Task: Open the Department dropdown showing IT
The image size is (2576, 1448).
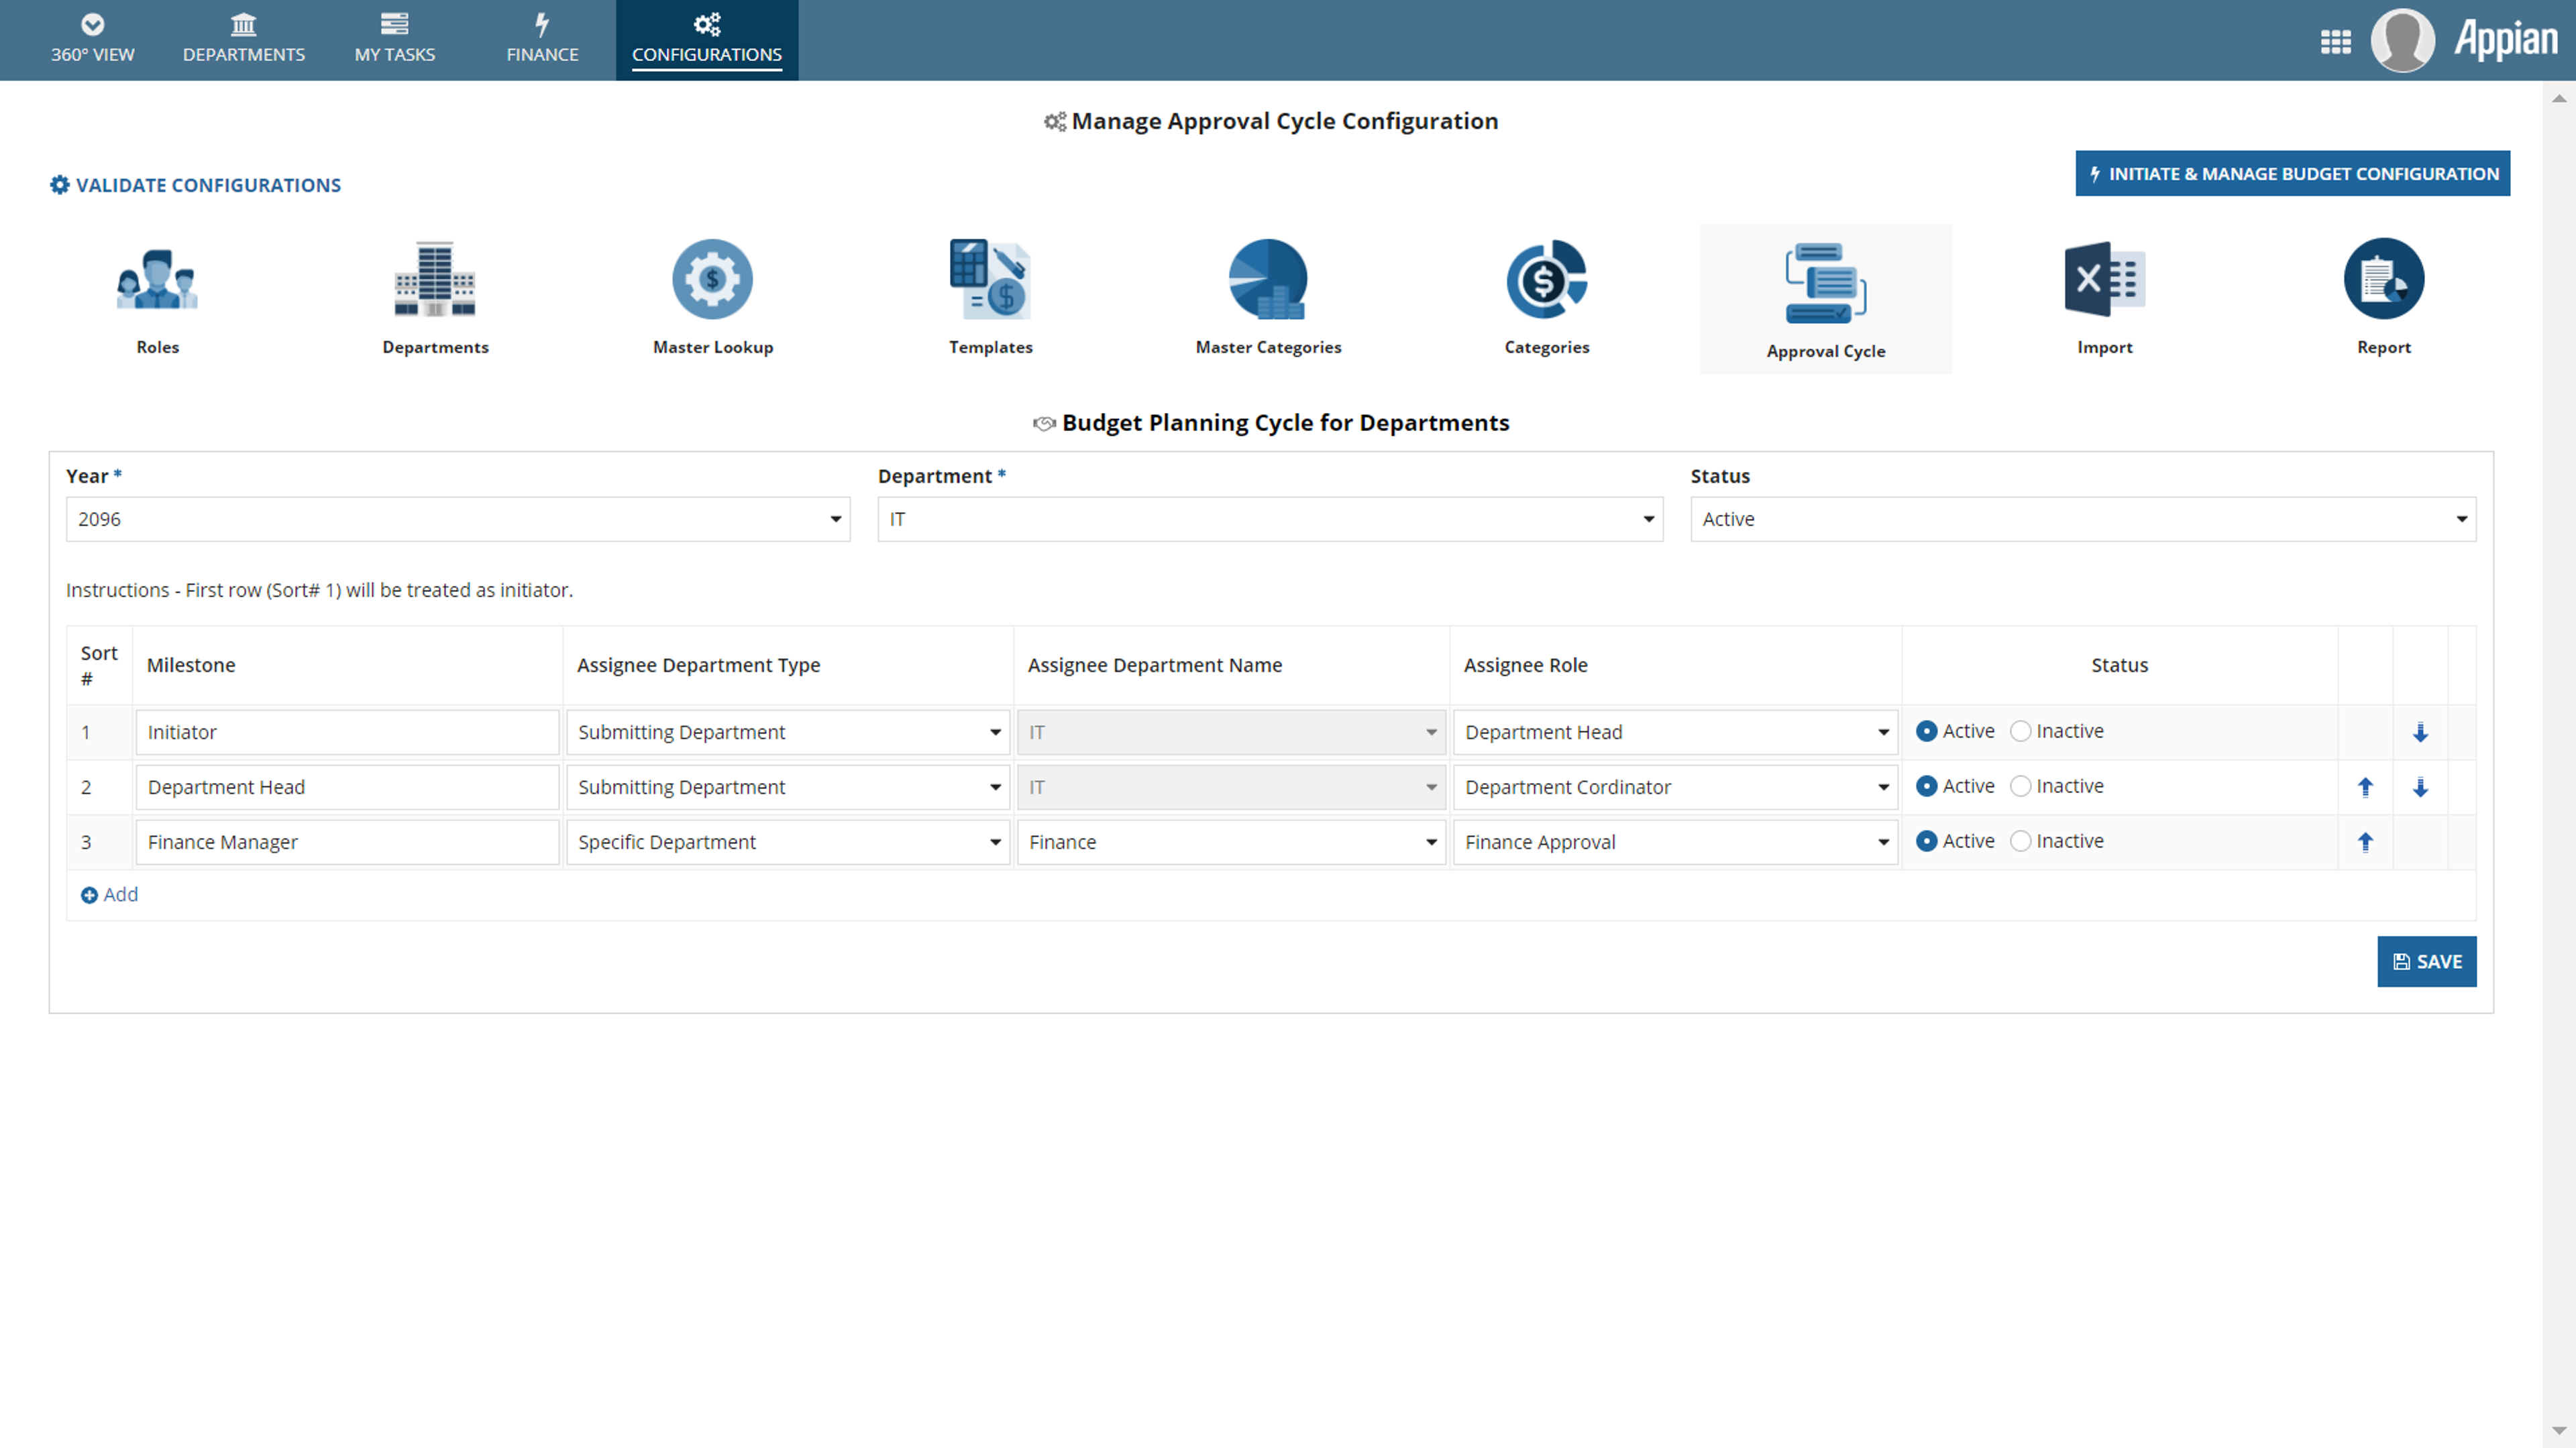Action: point(1270,520)
